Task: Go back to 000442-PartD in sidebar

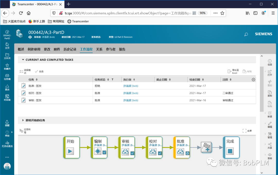Action: (7, 34)
